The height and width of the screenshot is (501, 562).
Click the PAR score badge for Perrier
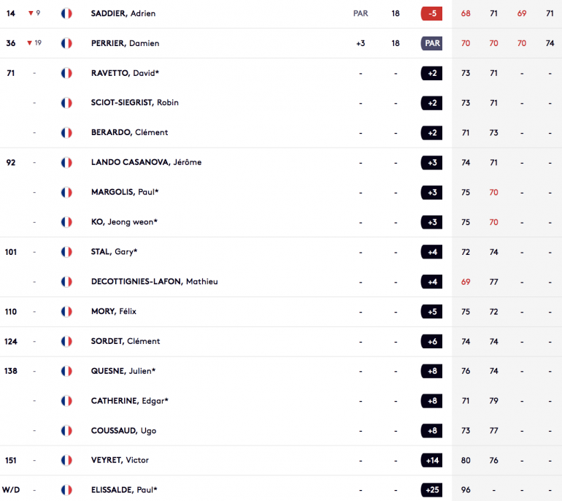431,43
